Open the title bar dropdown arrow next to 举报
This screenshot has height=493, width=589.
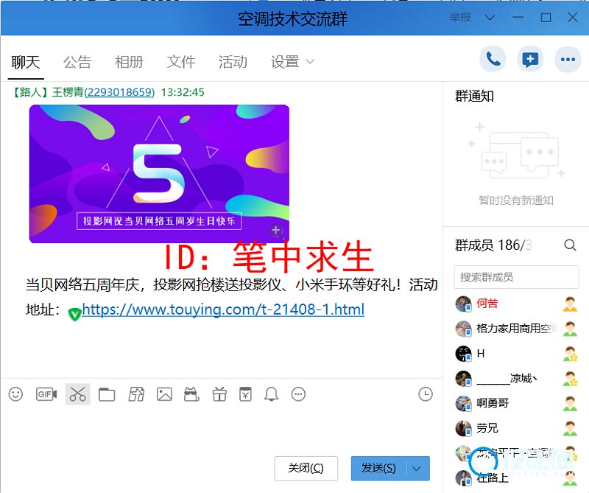[x=490, y=18]
